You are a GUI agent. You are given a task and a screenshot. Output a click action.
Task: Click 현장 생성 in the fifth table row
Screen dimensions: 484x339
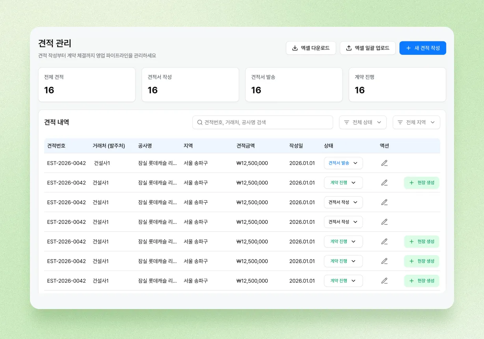422,242
